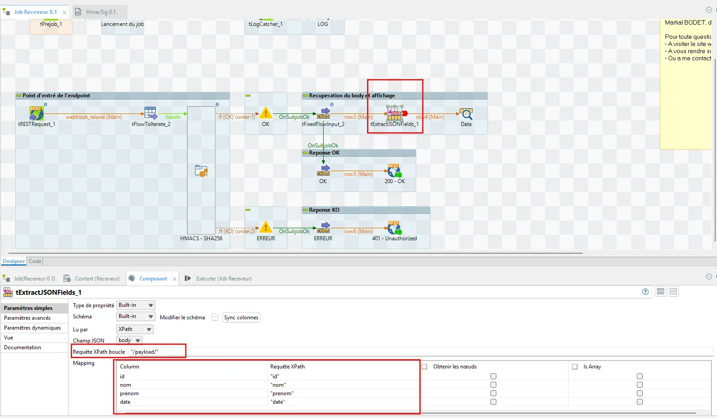Check the Is Array header checkbox
The width and height of the screenshot is (717, 418).
pyautogui.click(x=575, y=367)
